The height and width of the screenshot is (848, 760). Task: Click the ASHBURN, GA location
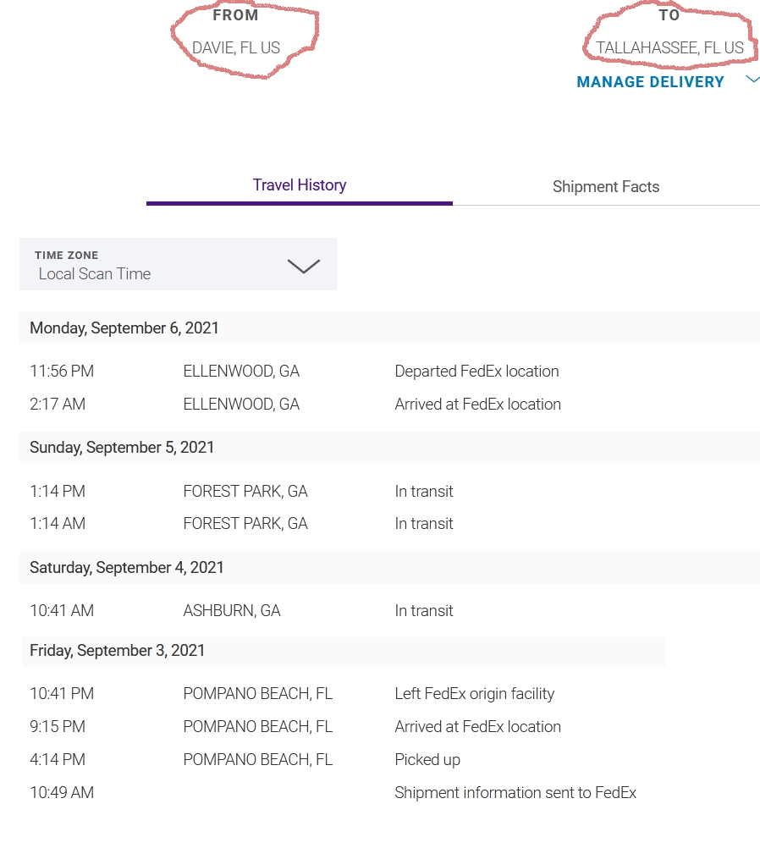pyautogui.click(x=231, y=611)
